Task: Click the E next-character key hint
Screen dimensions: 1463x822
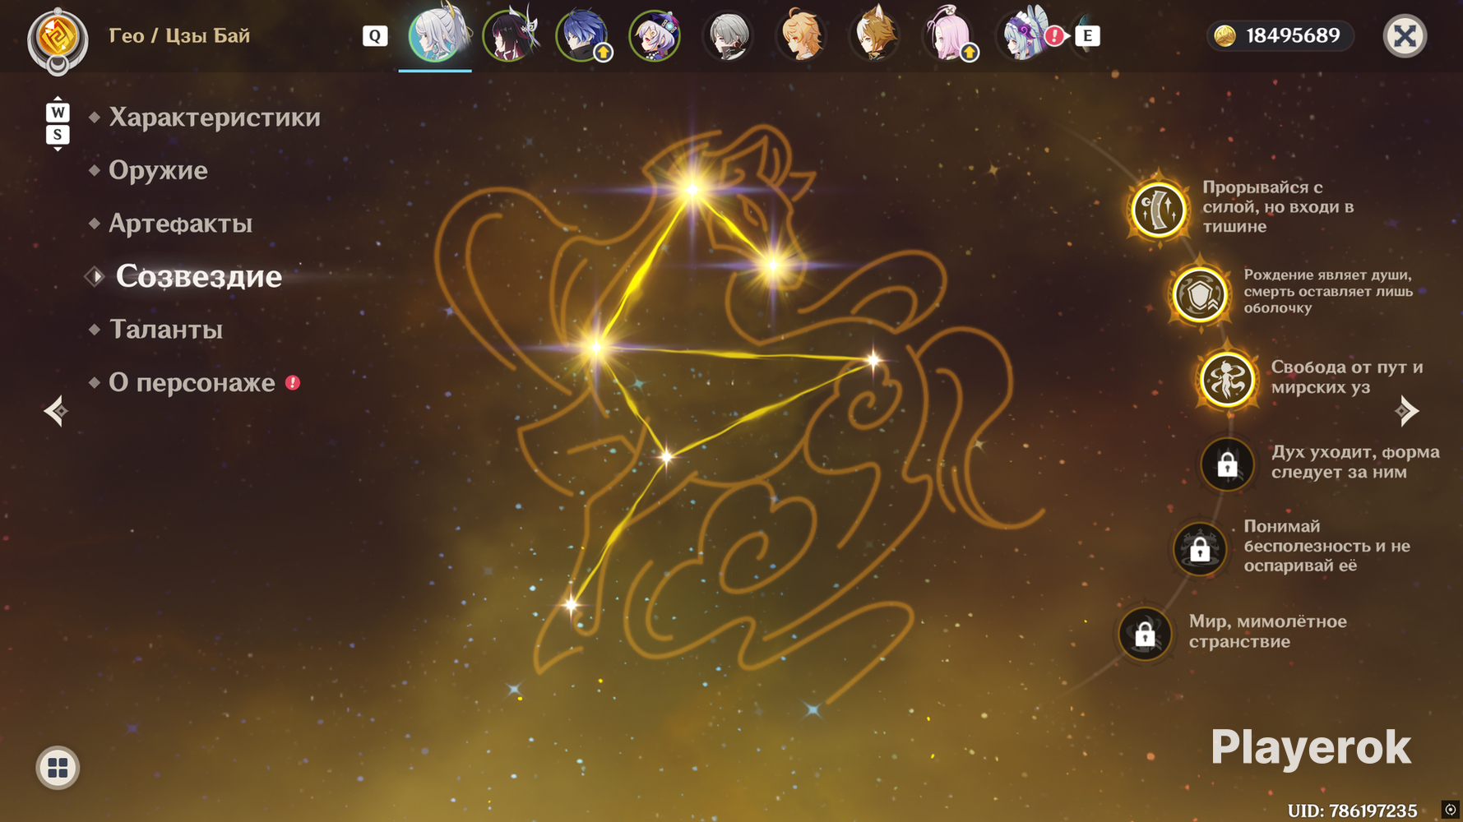Action: point(1087,36)
